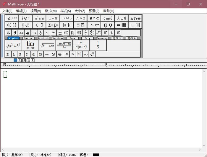Open the set theory symbols palette ∉∩⊂
207x157 pixels.
point(94,18)
